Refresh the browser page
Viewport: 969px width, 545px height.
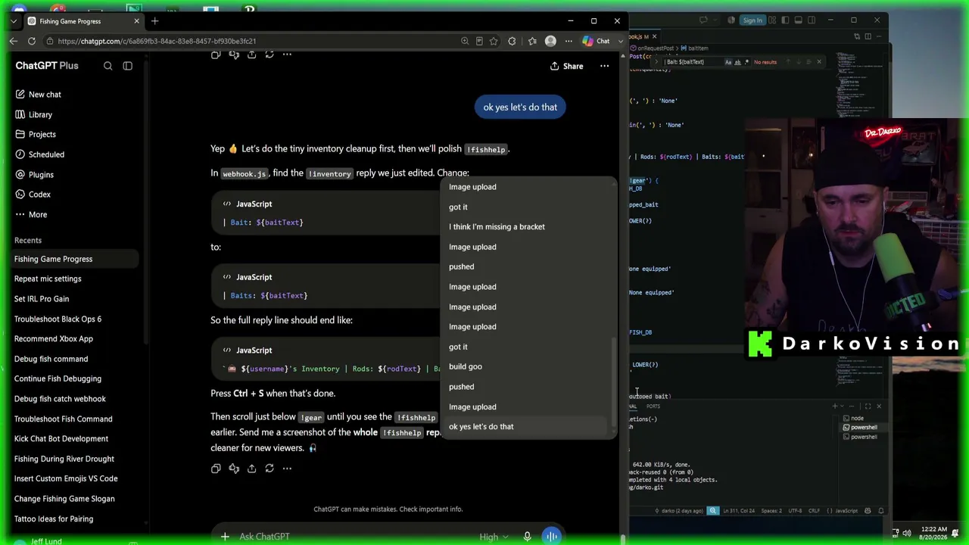tap(31, 41)
